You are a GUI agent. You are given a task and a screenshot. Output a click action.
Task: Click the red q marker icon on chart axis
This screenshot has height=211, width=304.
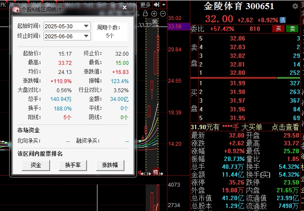click(140, 172)
